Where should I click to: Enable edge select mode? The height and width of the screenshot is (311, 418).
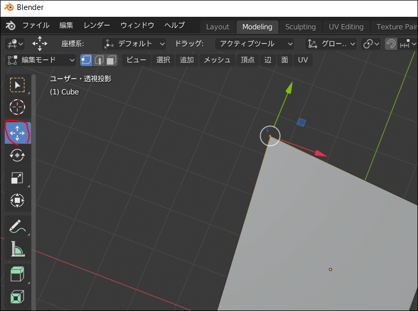click(99, 60)
